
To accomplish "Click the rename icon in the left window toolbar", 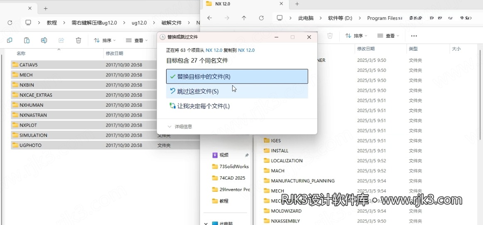I will [44, 40].
